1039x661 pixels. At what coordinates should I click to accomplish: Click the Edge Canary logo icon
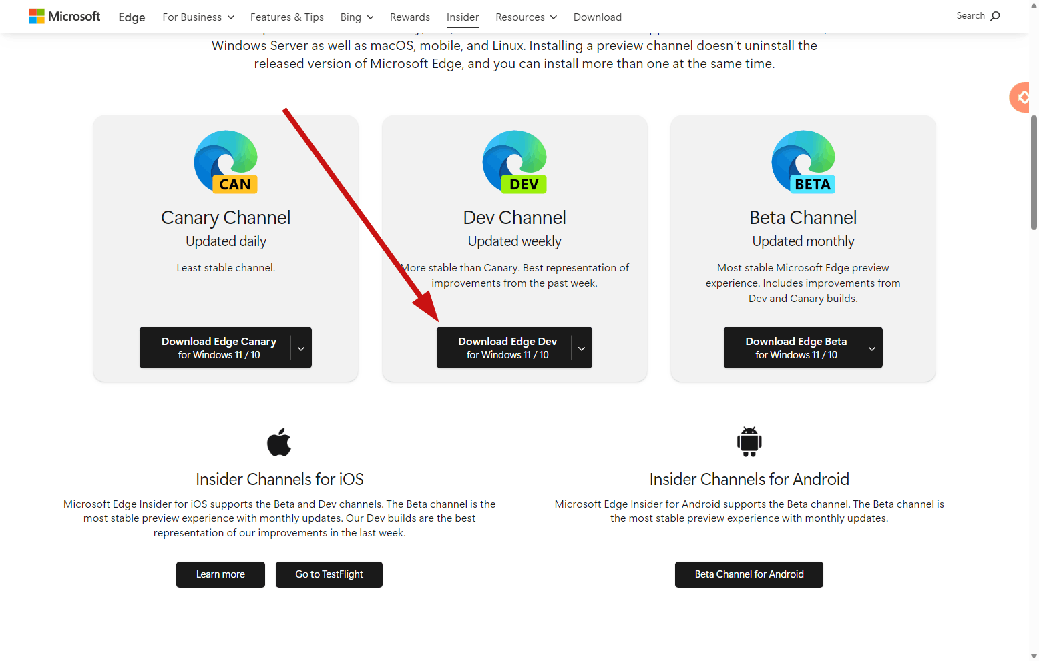coord(226,162)
